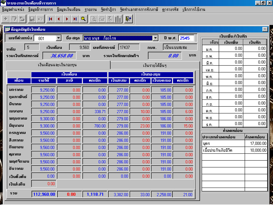This screenshot has width=273, height=205.
Task: Click the total เงินชดเชย 2,258.00
Action: tap(161, 194)
